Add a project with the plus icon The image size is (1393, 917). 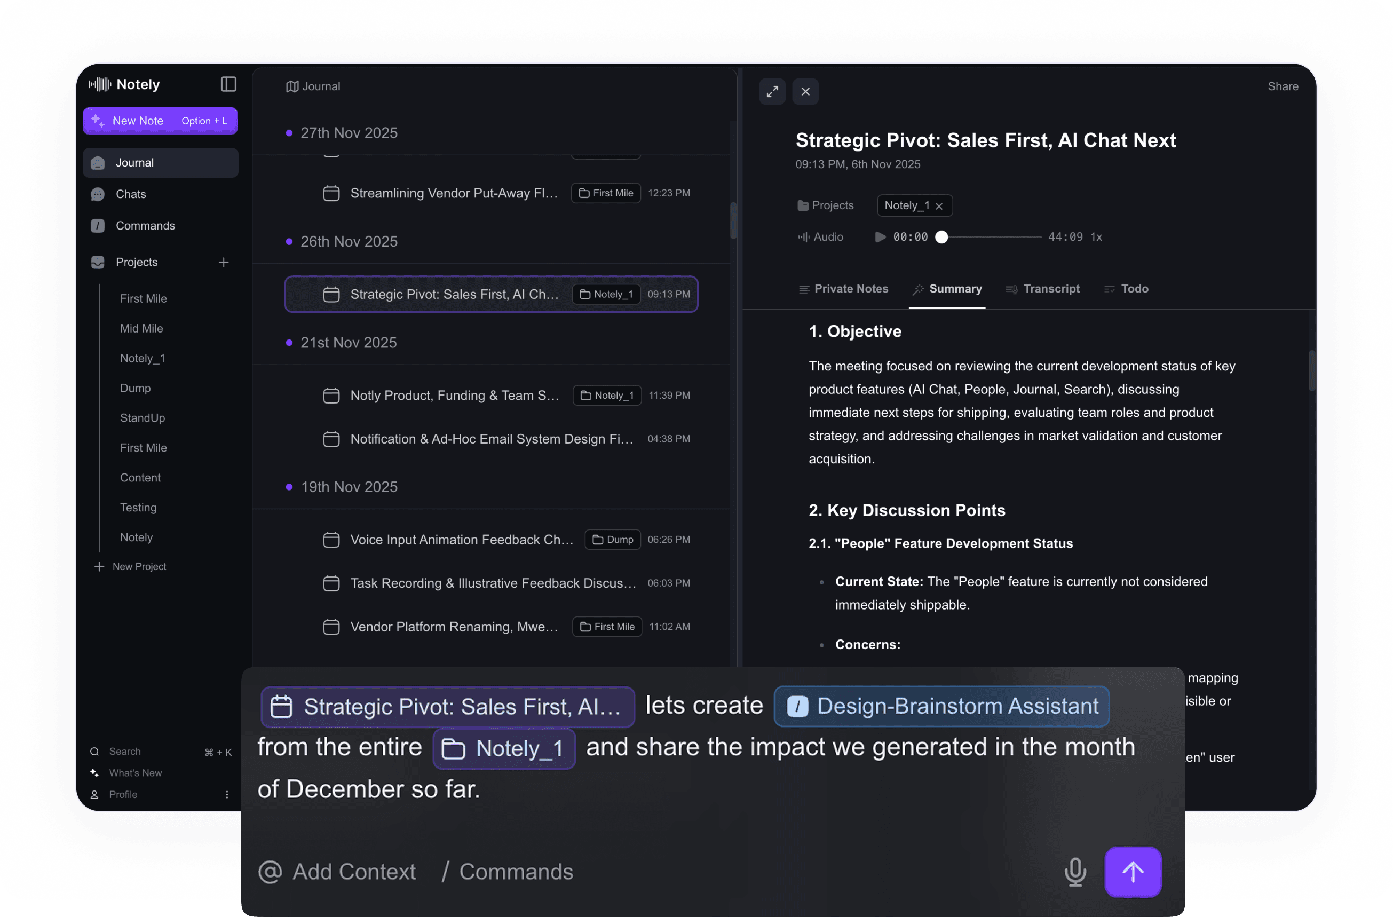pos(224,262)
